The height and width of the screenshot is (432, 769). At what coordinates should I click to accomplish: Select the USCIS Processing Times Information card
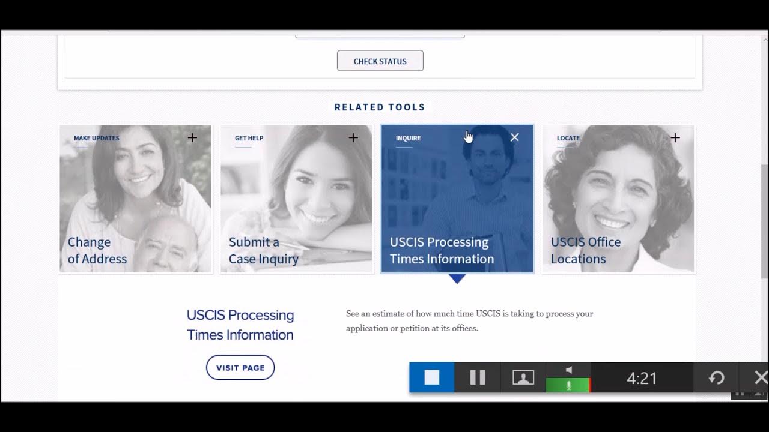(457, 199)
